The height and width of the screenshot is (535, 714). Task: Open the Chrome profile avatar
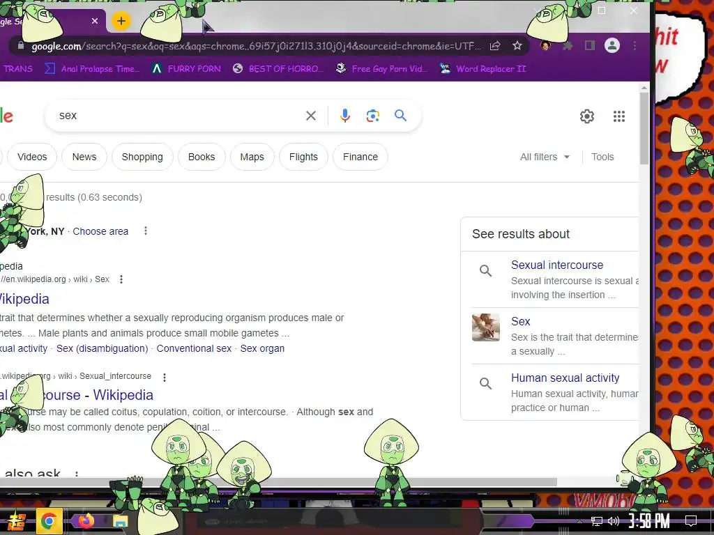pos(612,45)
